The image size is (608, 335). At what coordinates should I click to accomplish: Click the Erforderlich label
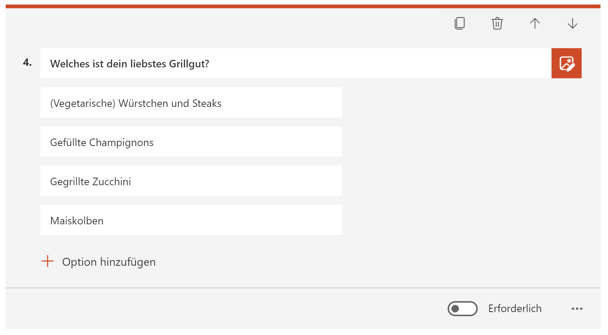point(515,309)
